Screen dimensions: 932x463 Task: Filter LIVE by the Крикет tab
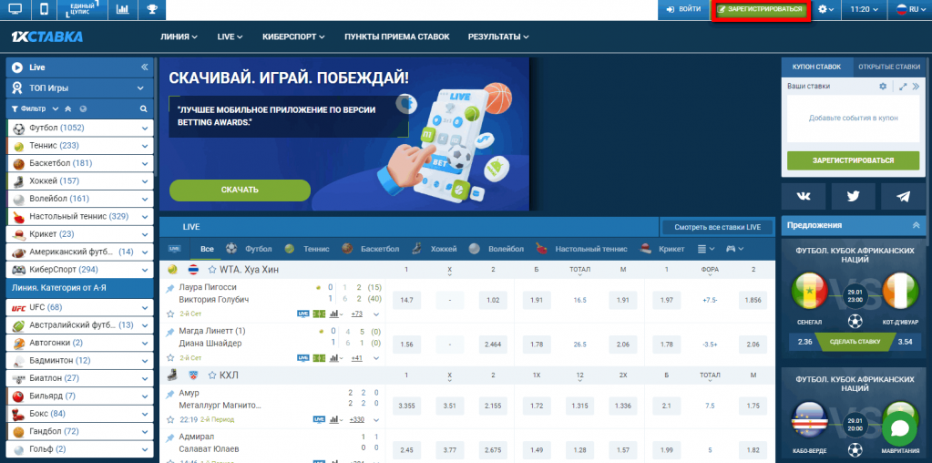tap(662, 249)
